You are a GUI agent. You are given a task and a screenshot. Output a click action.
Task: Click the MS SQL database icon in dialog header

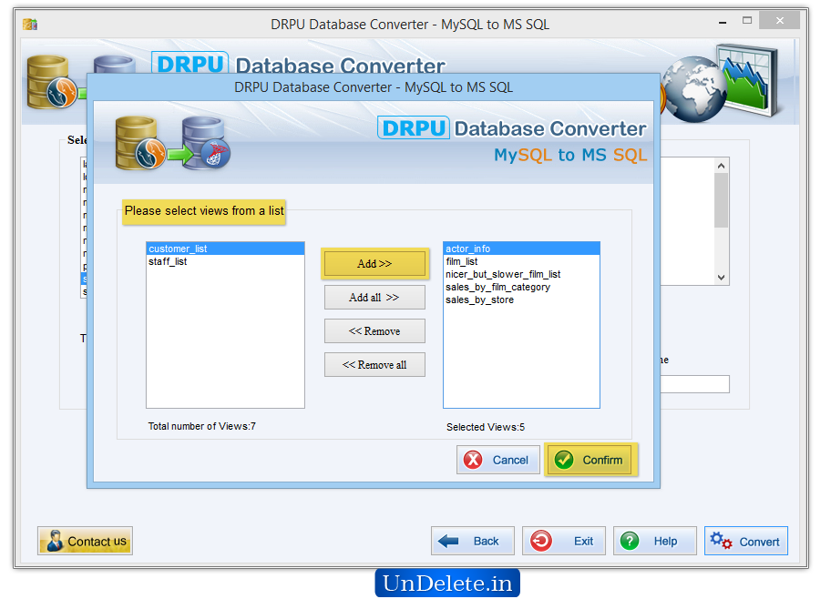click(206, 143)
